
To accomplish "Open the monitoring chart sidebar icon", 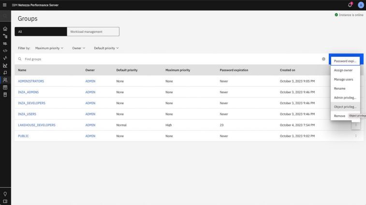I will pos(5,66).
